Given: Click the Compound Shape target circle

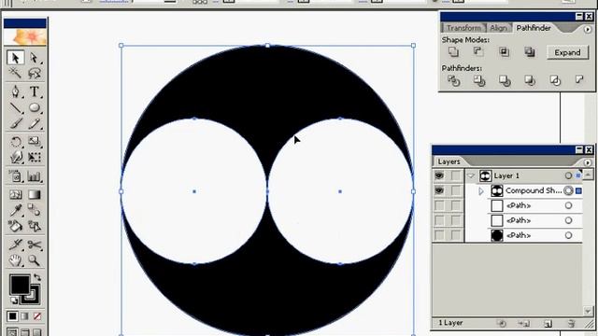Looking at the screenshot, I should click(x=568, y=190).
